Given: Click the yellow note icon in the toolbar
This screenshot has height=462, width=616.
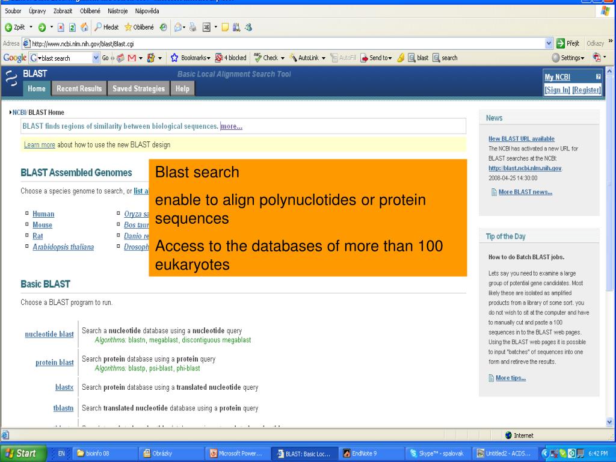Looking at the screenshot, I should [225, 27].
